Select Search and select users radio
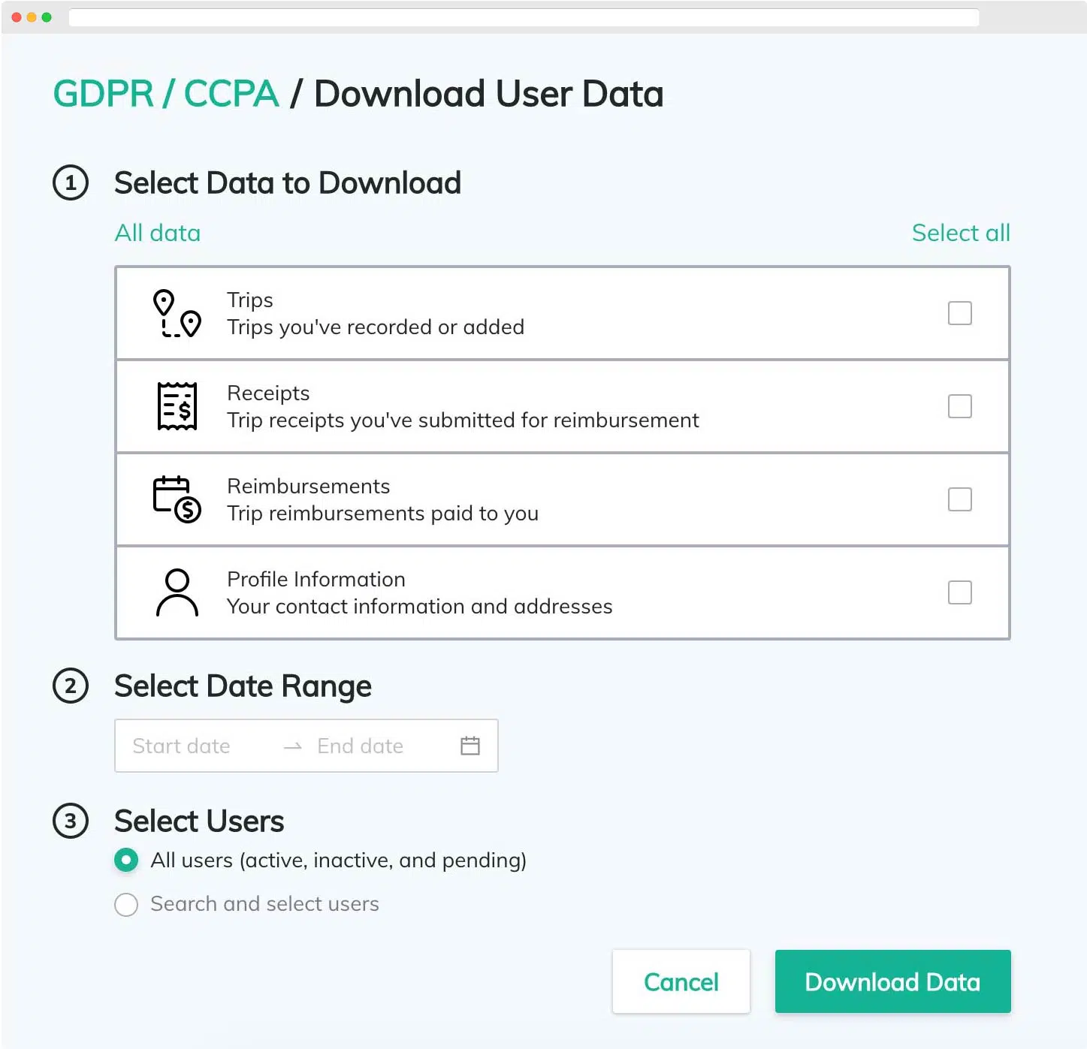The image size is (1087, 1049). click(126, 904)
